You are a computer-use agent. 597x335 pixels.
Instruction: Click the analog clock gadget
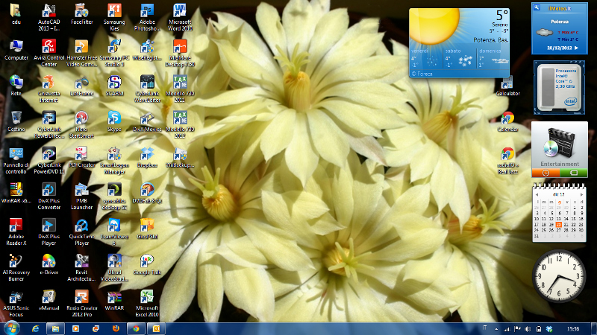(558, 276)
